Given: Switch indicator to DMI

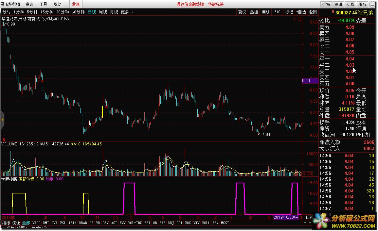Looking at the screenshot, I should coord(46,223).
